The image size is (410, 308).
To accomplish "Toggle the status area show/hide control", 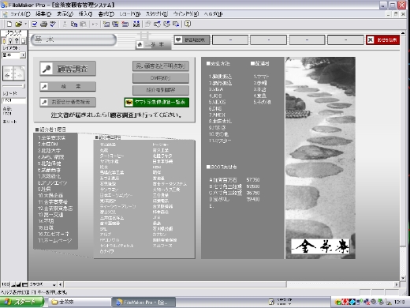I will [x=24, y=284].
